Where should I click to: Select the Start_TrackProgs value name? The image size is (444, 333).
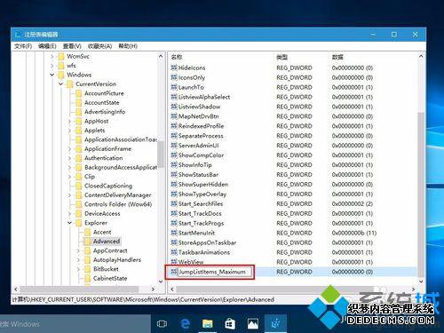click(x=201, y=223)
